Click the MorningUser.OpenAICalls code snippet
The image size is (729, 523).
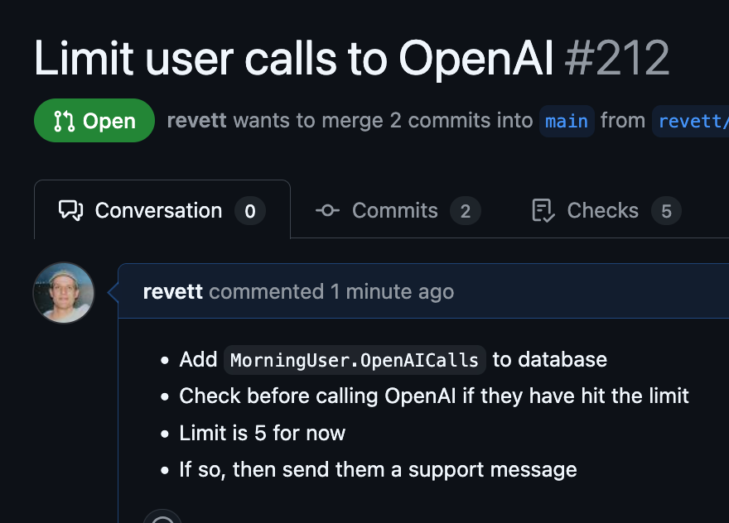355,360
